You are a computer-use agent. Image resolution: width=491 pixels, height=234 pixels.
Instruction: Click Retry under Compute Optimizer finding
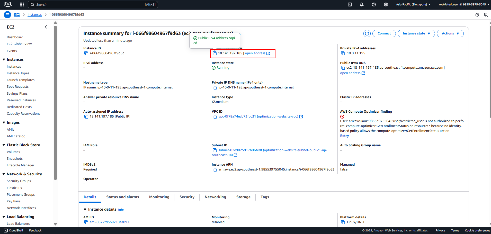344,136
